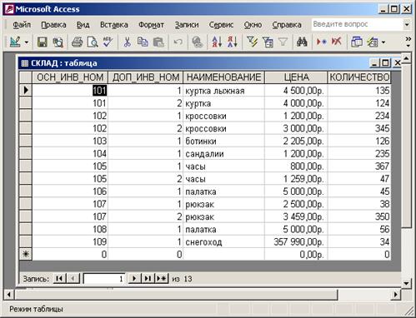Click the Save diskette icon

pyautogui.click(x=43, y=42)
